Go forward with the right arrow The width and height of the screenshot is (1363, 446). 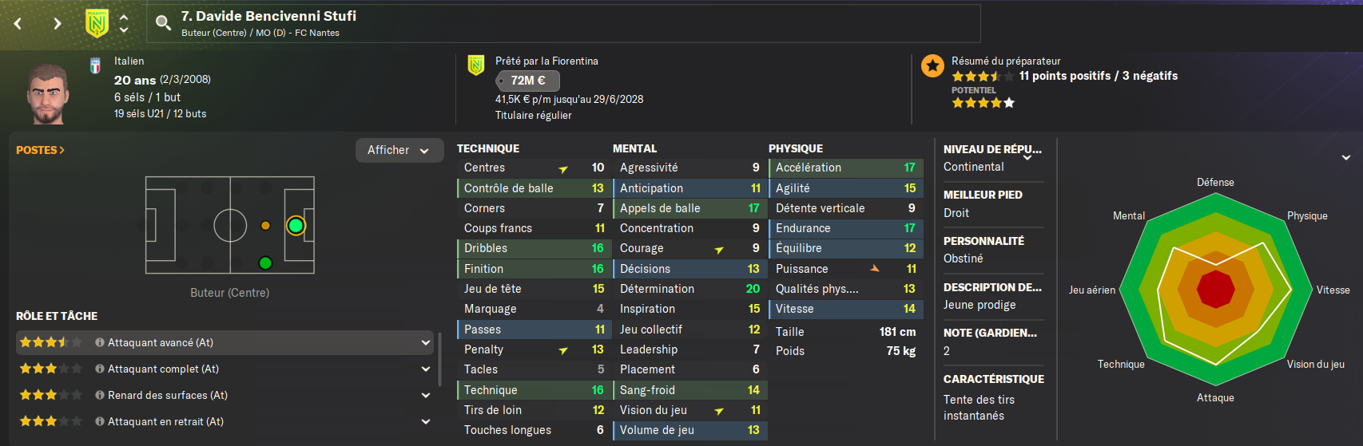[57, 24]
